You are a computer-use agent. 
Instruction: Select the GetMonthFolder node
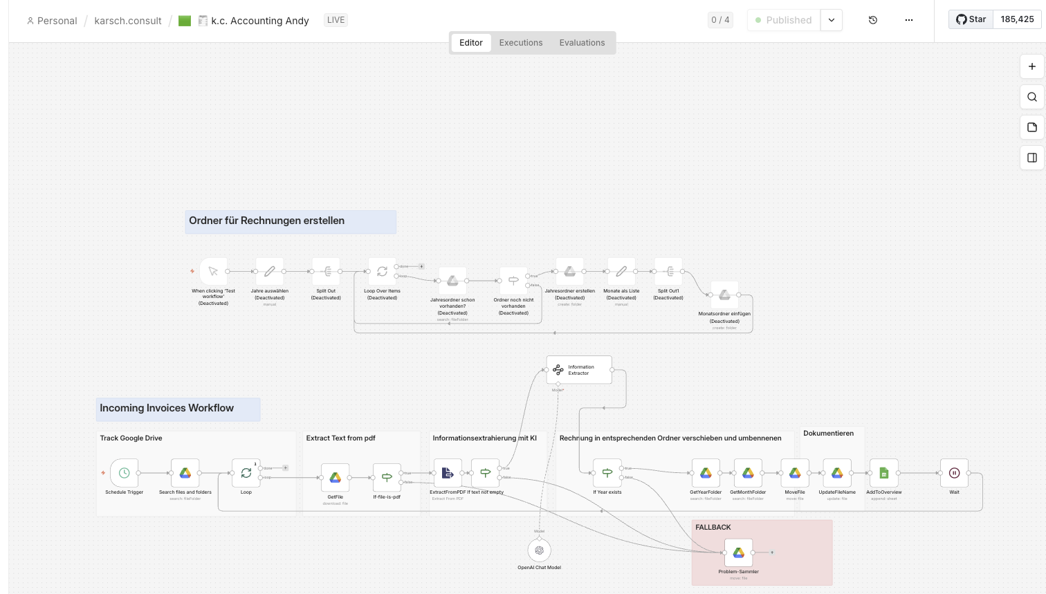coord(748,473)
